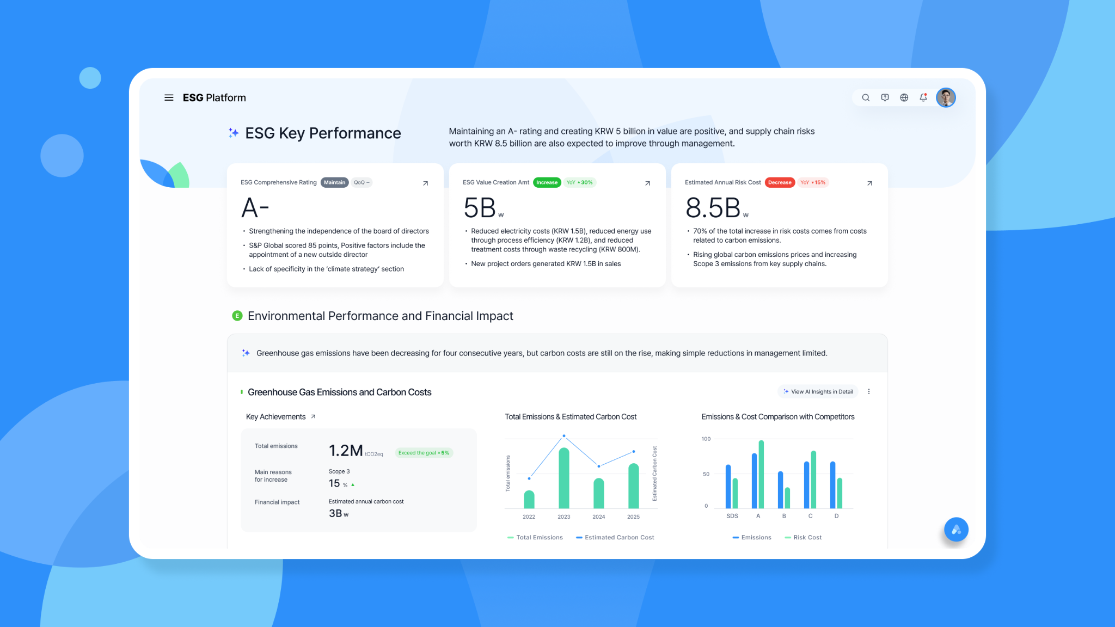The image size is (1115, 627).
Task: Change language using the globe icon
Action: [904, 97]
